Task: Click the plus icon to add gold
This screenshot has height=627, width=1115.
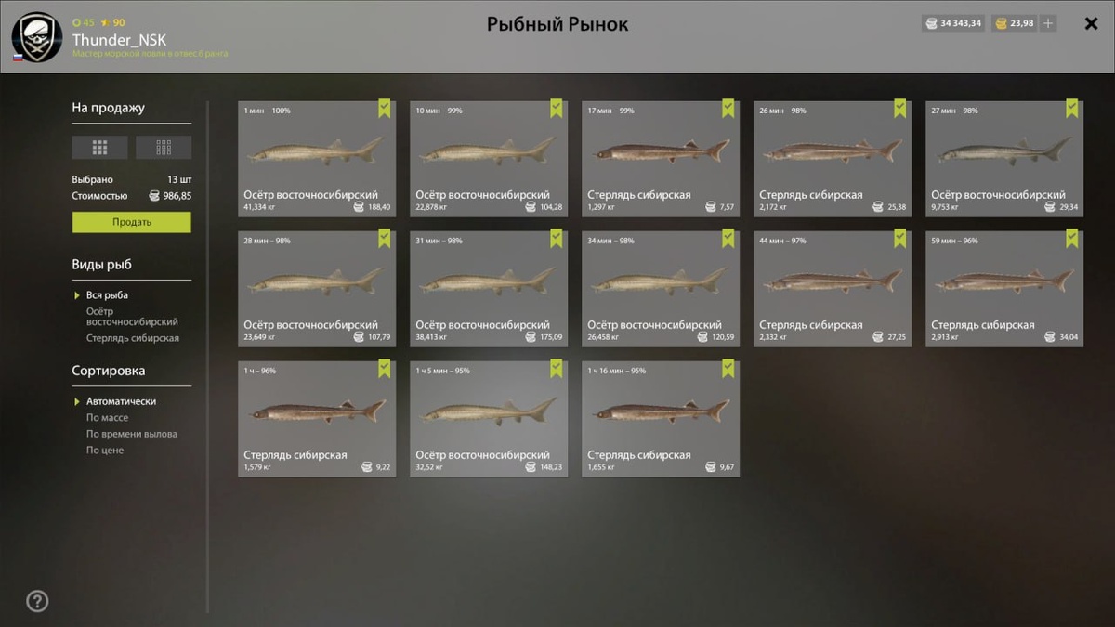Action: (1048, 23)
